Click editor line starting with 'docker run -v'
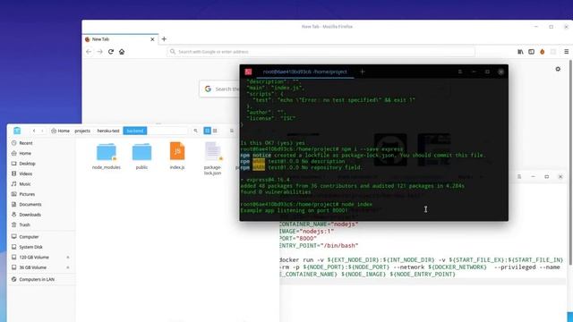 click(422, 260)
